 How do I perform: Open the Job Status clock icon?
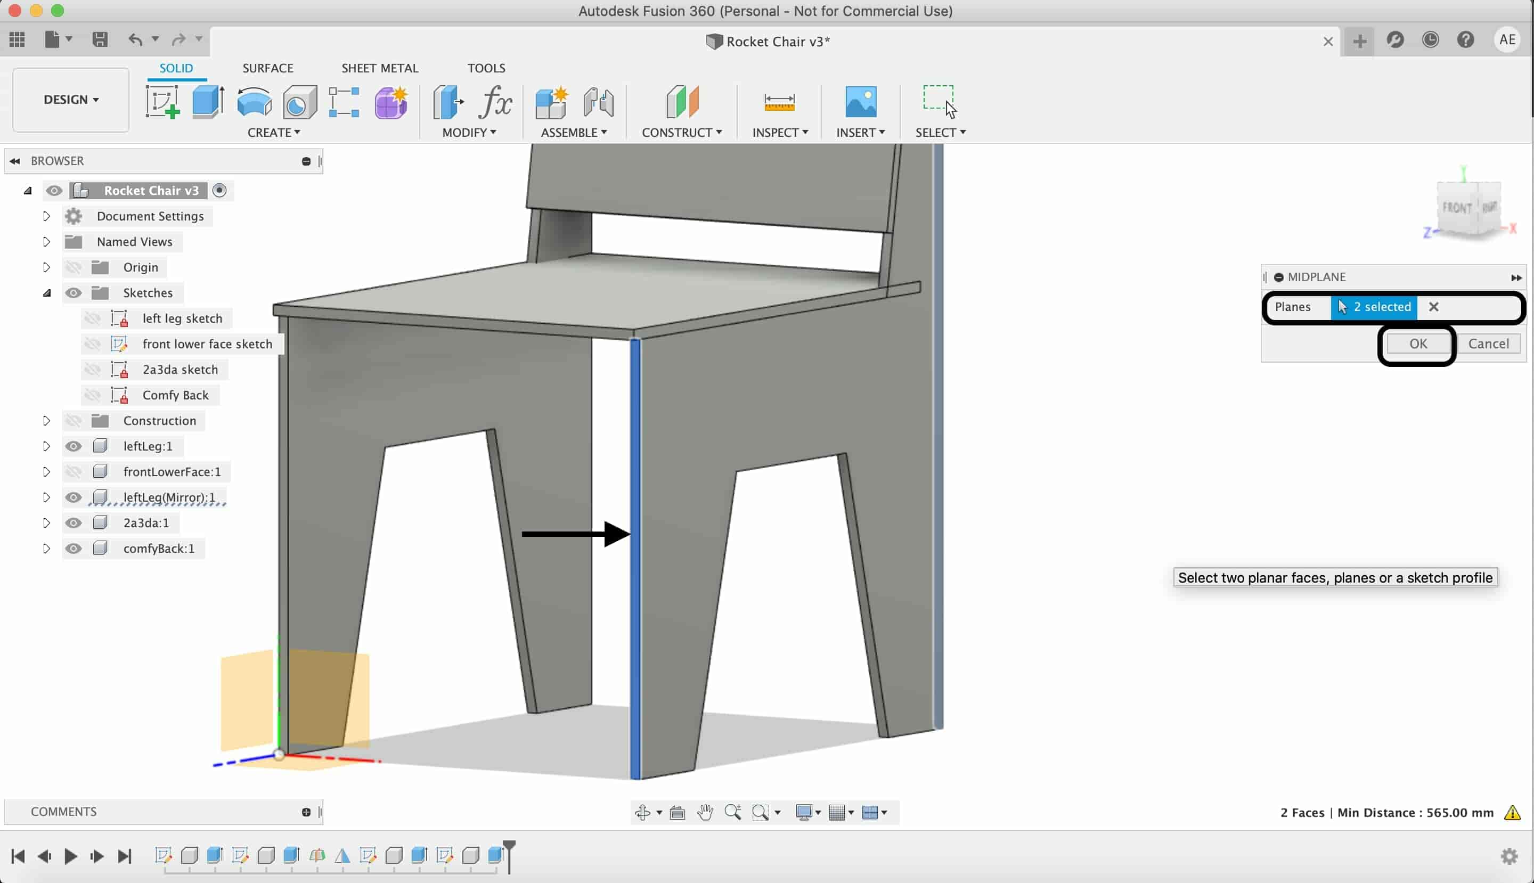coord(1430,40)
